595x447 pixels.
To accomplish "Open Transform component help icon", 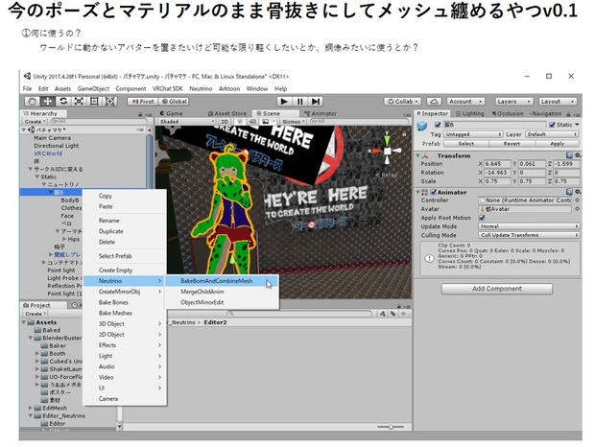I will tap(569, 155).
